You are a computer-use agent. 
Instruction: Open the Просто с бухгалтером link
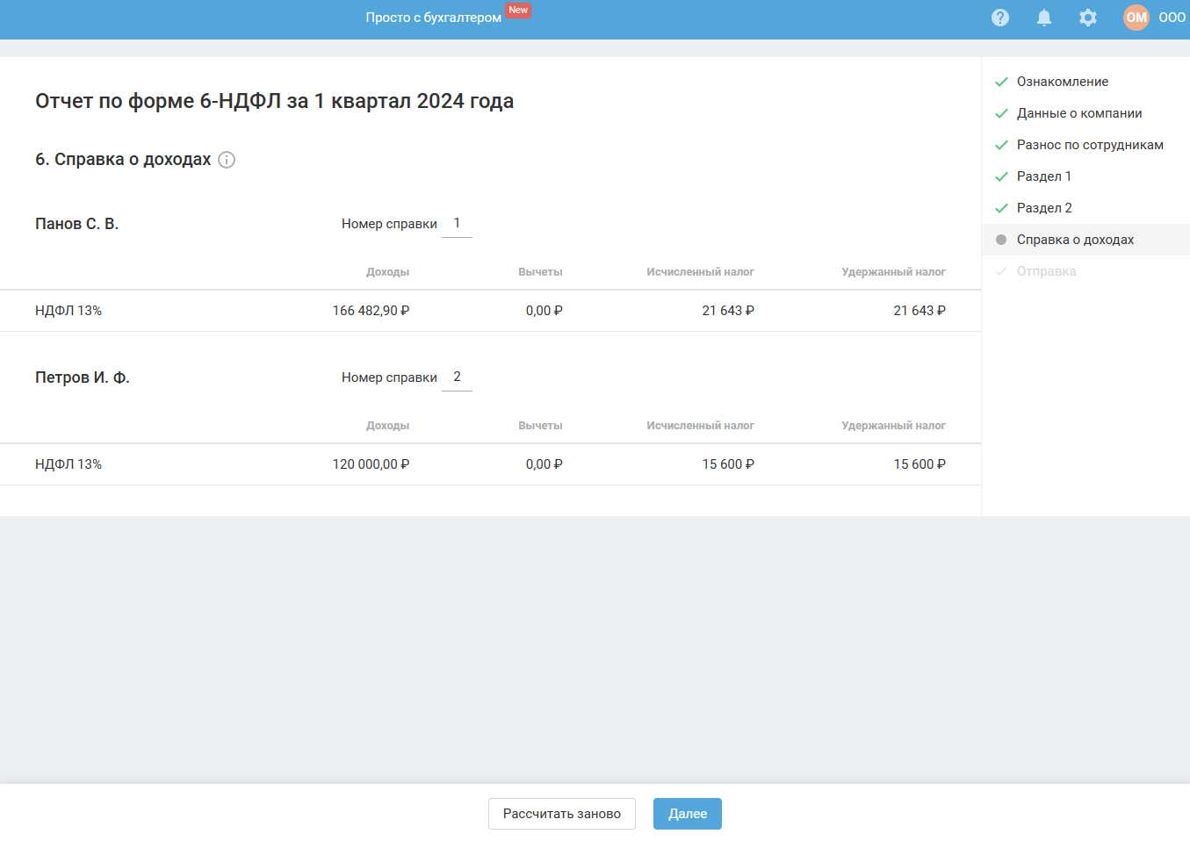click(x=434, y=18)
